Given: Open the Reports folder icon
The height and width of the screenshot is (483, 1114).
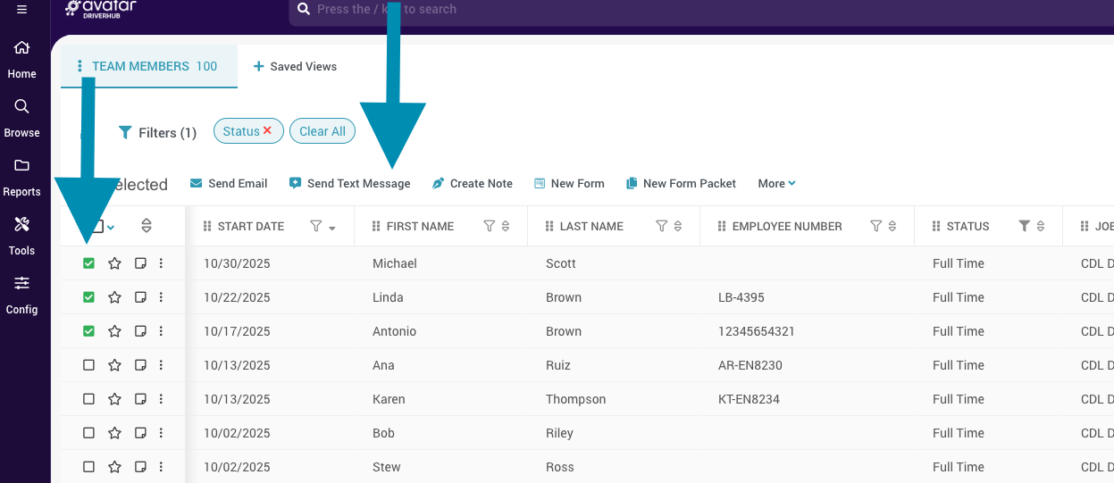Looking at the screenshot, I should [x=21, y=166].
